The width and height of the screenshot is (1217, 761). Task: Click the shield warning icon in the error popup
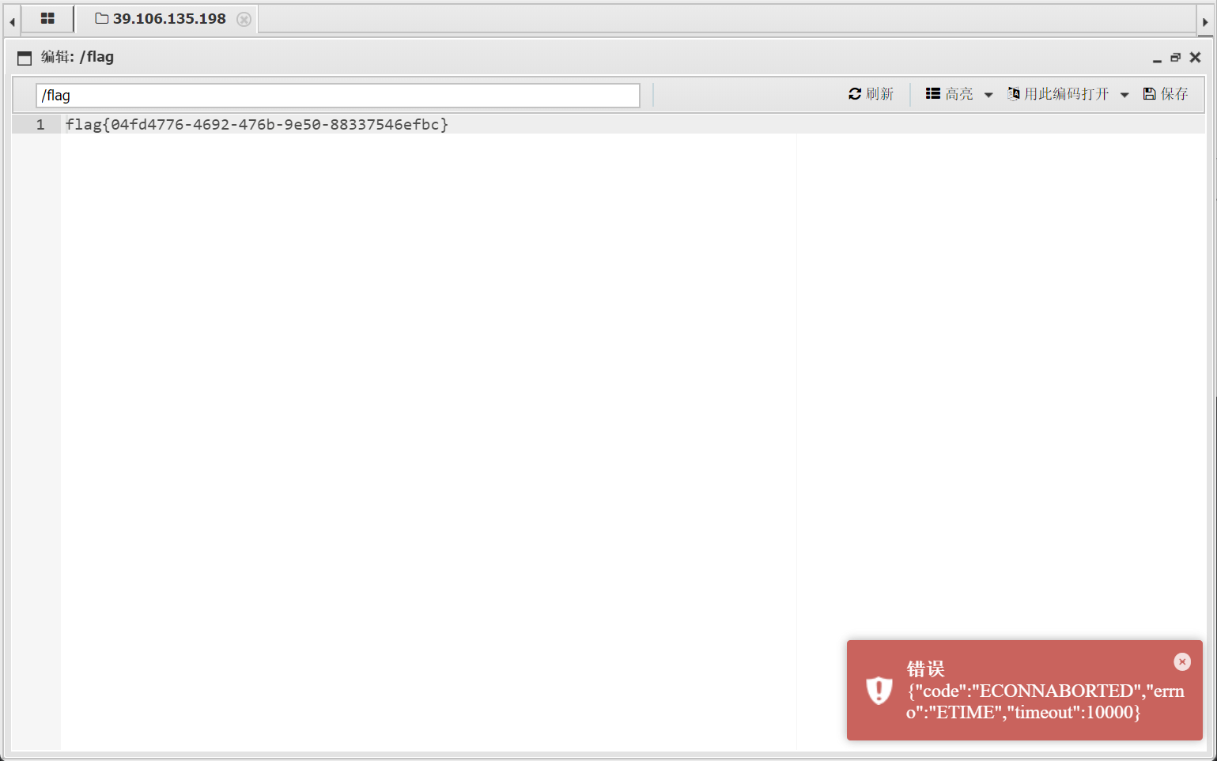pos(879,690)
